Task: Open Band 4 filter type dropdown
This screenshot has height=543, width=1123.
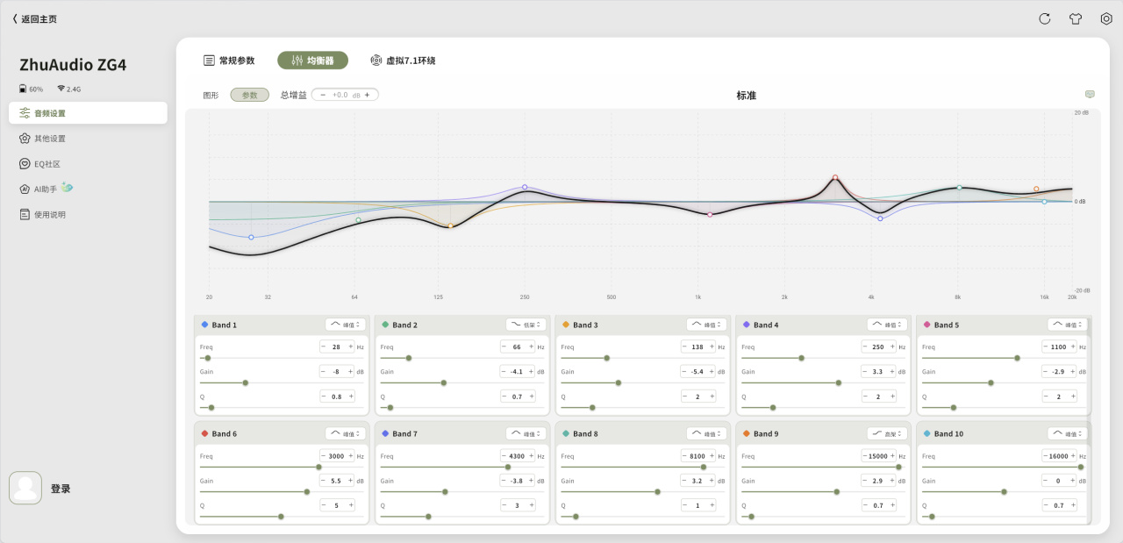Action: tap(888, 325)
